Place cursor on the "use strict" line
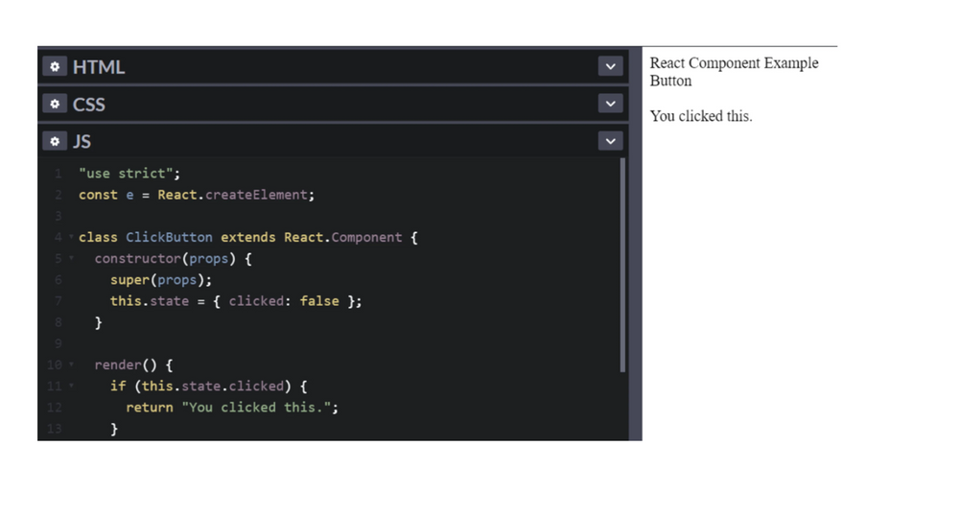The width and height of the screenshot is (959, 516). point(129,174)
